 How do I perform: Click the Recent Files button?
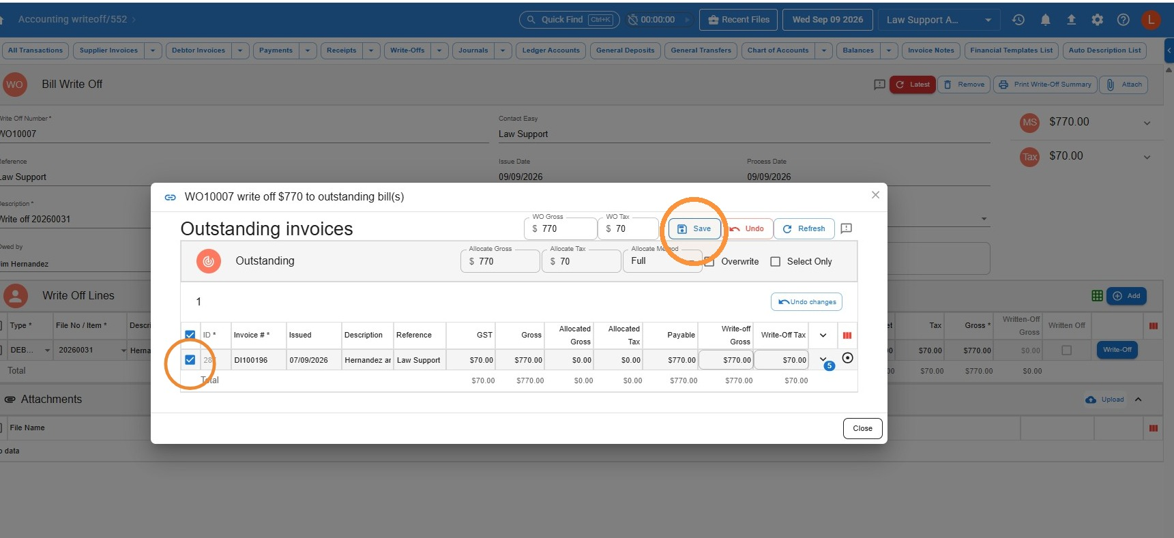pyautogui.click(x=739, y=20)
